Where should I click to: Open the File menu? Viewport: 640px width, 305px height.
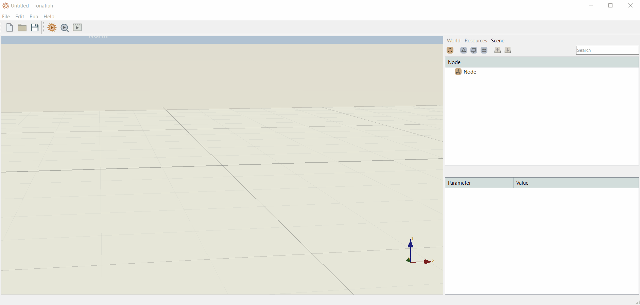pyautogui.click(x=6, y=16)
